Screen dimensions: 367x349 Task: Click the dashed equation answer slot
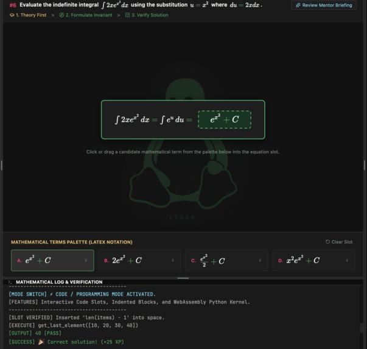[x=225, y=119]
